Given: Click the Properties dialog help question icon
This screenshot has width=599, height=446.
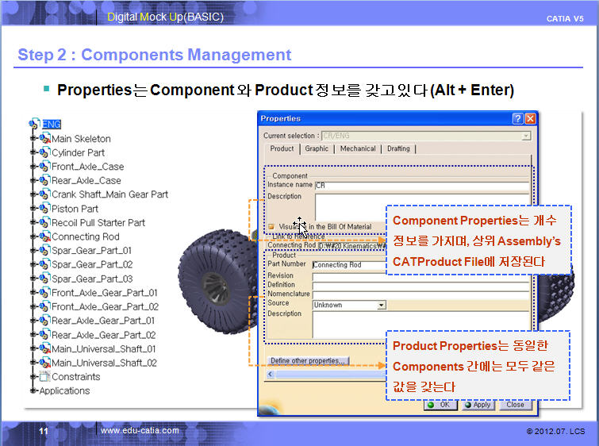Looking at the screenshot, I should (517, 119).
